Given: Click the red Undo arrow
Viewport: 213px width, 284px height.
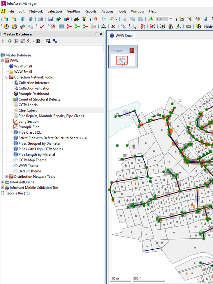Looking at the screenshot, I should tap(95, 19).
